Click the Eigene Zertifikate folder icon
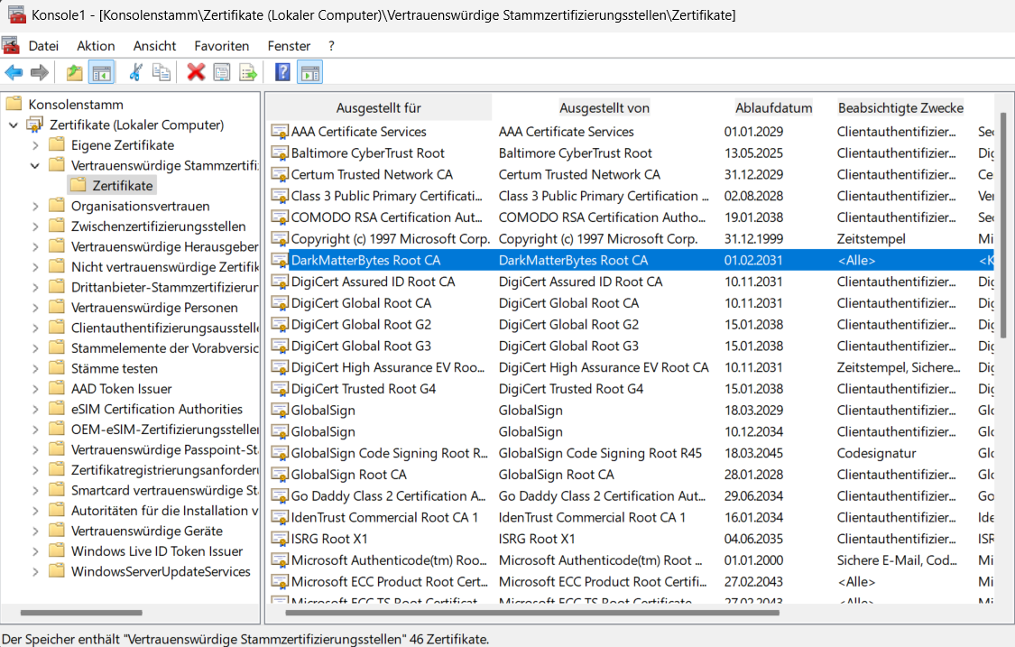 click(x=57, y=144)
